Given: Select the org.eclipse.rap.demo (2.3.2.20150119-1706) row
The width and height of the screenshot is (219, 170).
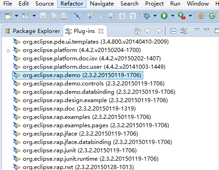Looking at the screenshot, I should tap(78, 75).
